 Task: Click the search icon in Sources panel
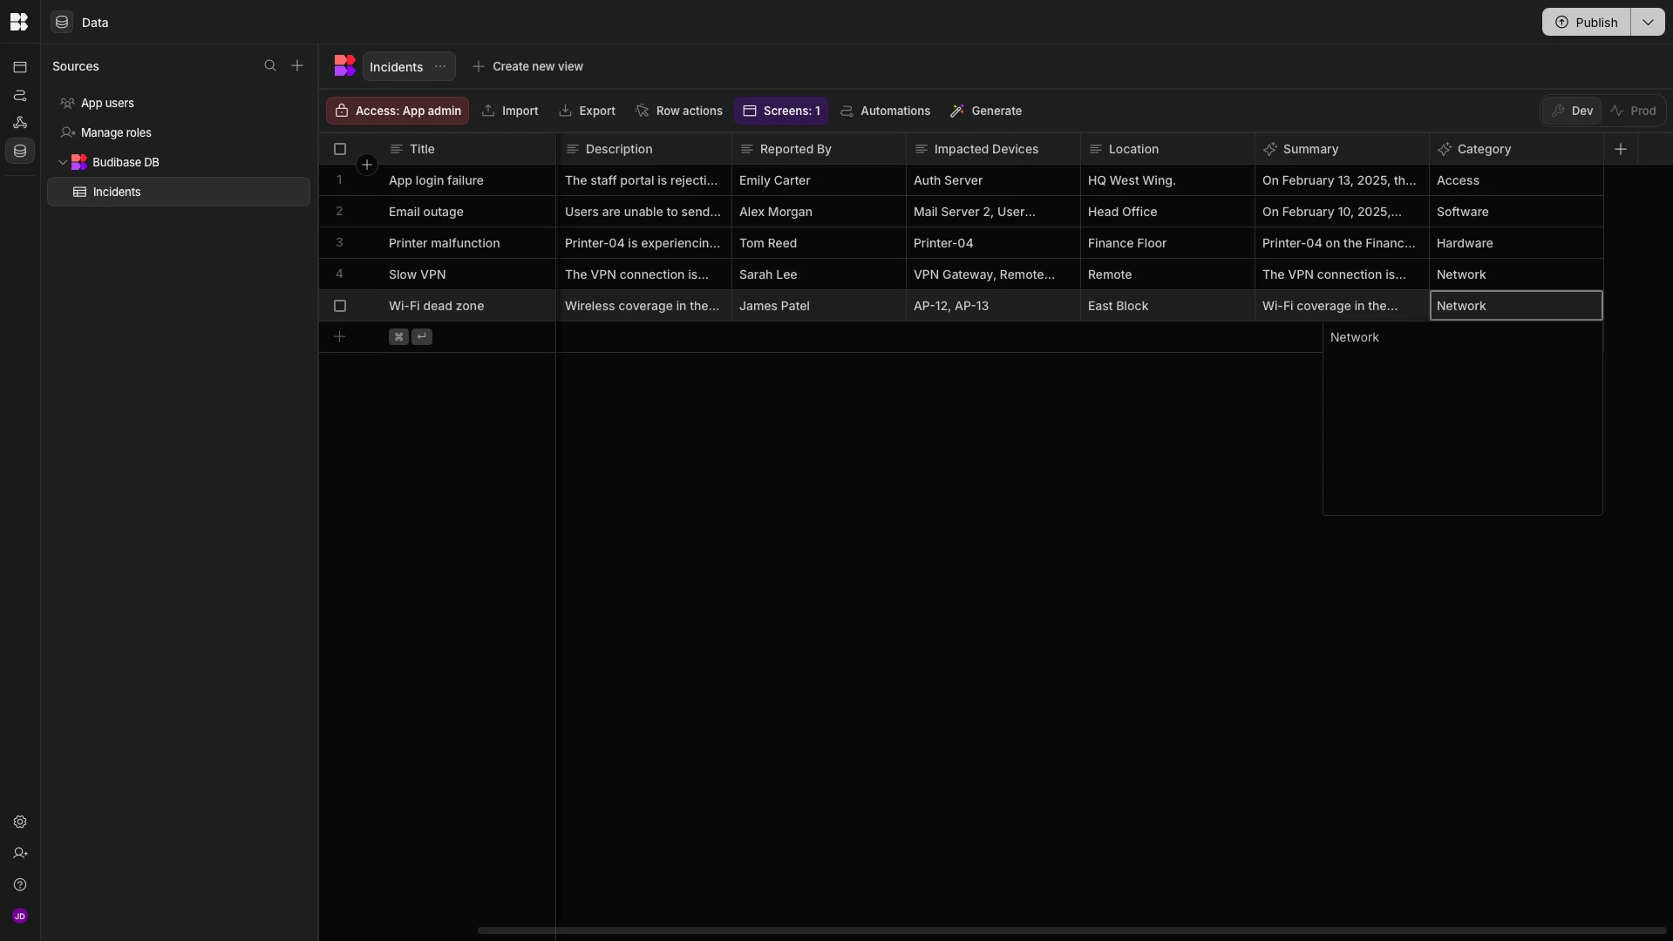(271, 65)
